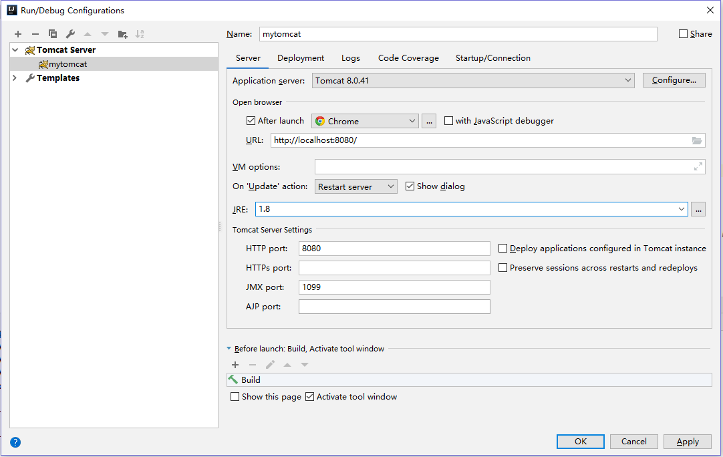The width and height of the screenshot is (723, 457).
Task: Edit the selected Before launch task
Action: pyautogui.click(x=270, y=365)
